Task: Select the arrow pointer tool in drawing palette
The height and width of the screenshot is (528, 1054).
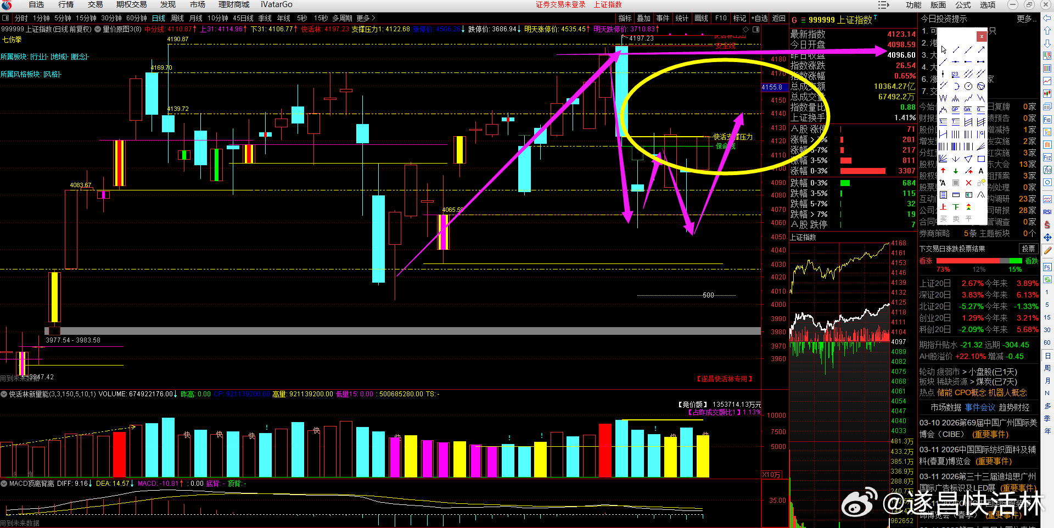Action: pyautogui.click(x=943, y=50)
